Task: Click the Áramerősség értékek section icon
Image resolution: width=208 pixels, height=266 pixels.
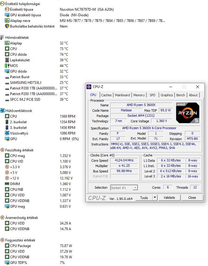Action: (x=2, y=217)
